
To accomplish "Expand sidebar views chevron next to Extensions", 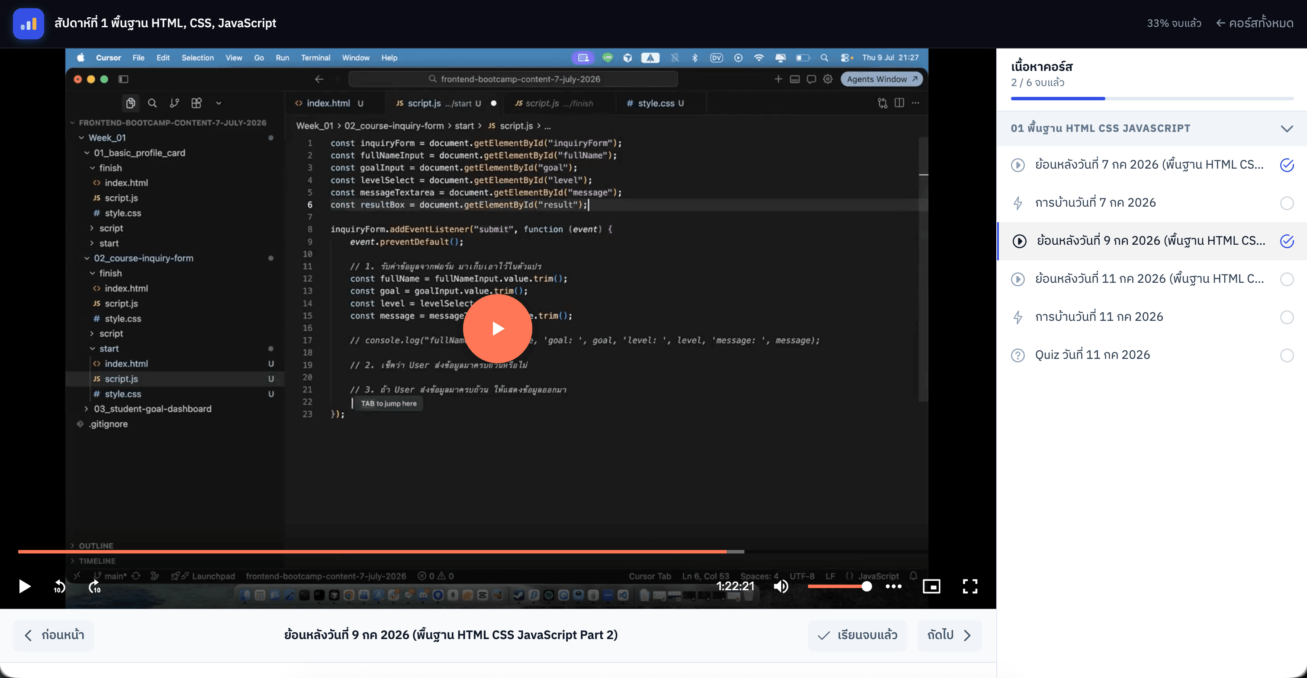I will click(x=219, y=103).
